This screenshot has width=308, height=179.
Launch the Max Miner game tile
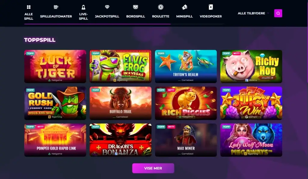click(x=186, y=140)
